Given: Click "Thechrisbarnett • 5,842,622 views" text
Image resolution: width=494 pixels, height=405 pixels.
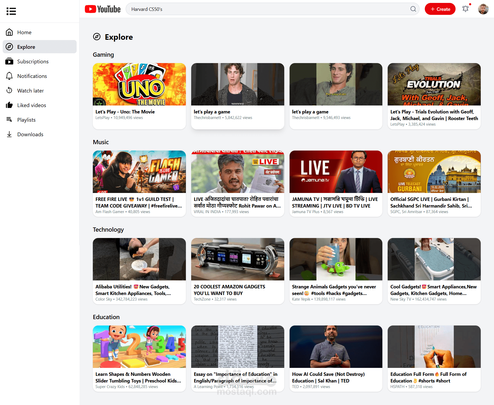Looking at the screenshot, I should pyautogui.click(x=223, y=118).
